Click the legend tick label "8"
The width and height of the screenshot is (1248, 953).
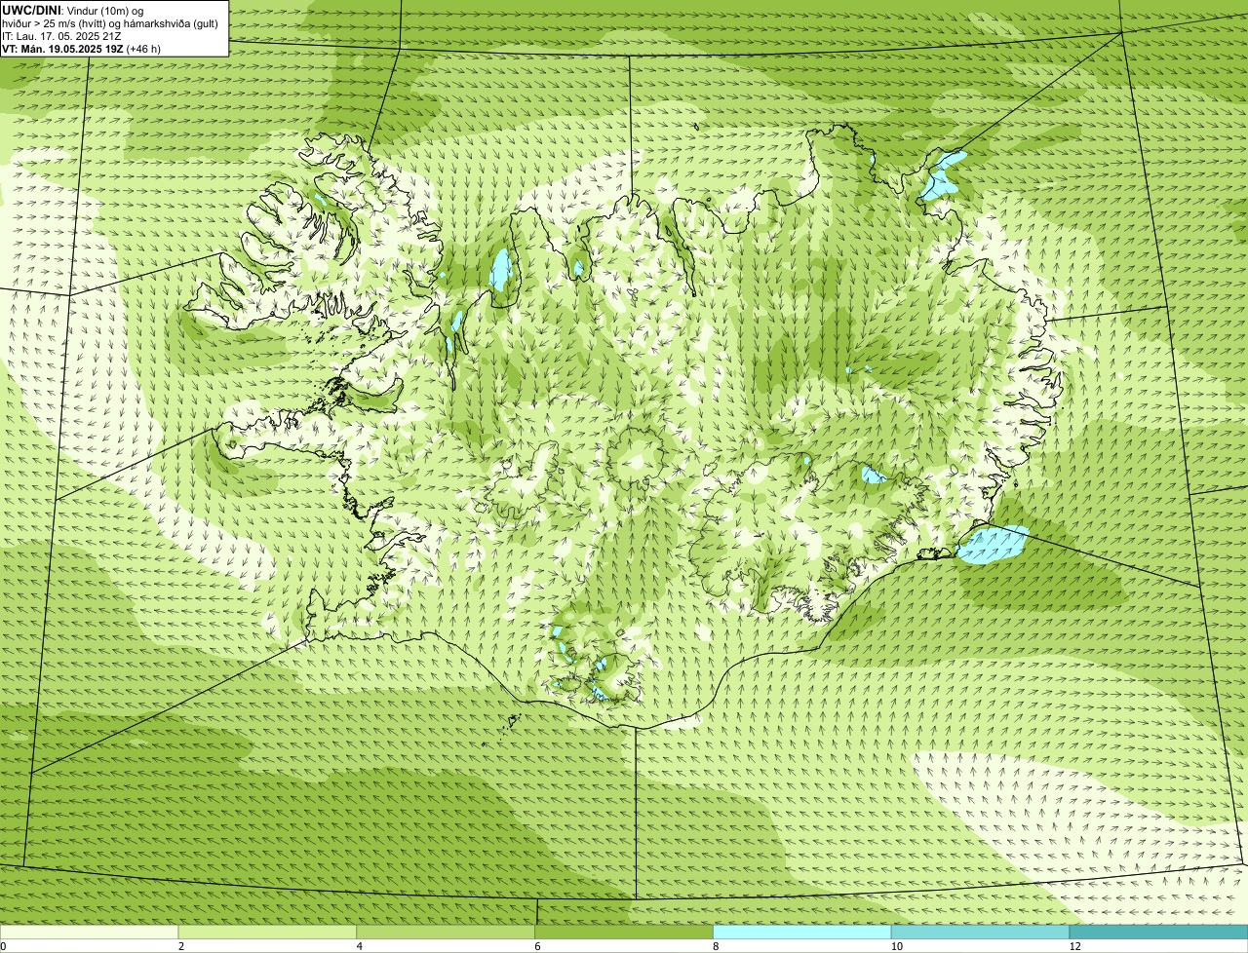716,946
